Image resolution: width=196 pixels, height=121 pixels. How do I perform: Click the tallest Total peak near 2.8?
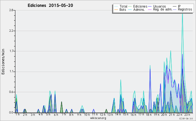[182, 14]
